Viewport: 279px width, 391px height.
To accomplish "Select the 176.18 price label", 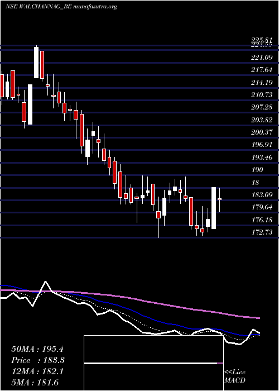I will pos(262,220).
